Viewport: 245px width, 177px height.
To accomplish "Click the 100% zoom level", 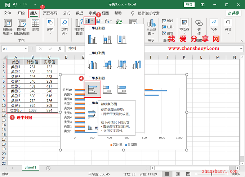I will (x=236, y=174).
